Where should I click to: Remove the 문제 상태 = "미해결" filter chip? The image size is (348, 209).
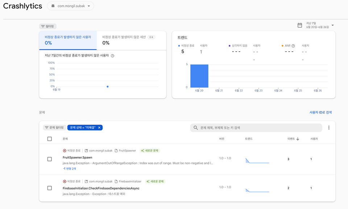point(99,128)
